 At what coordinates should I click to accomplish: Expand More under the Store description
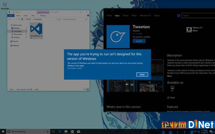coord(170,76)
